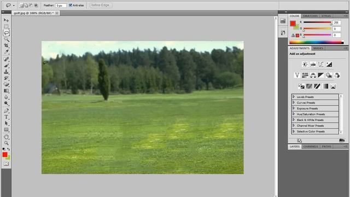
Task: Select the Lasso tool in the toolbox
Action: [x=6, y=33]
